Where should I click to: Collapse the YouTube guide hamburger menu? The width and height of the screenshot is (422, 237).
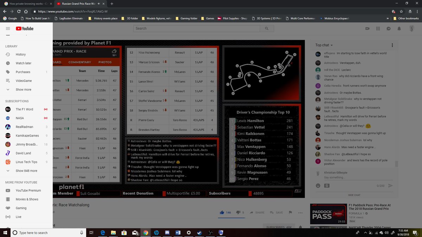point(8,28)
